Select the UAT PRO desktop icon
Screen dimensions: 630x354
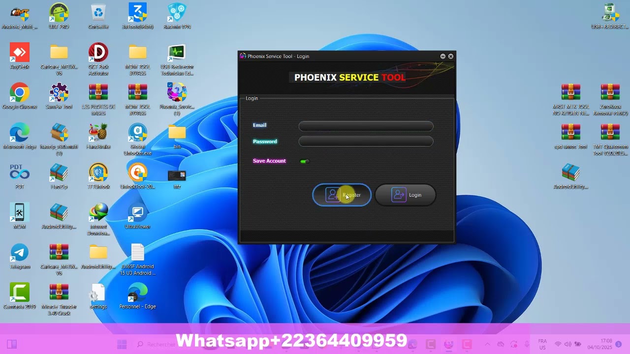(59, 16)
